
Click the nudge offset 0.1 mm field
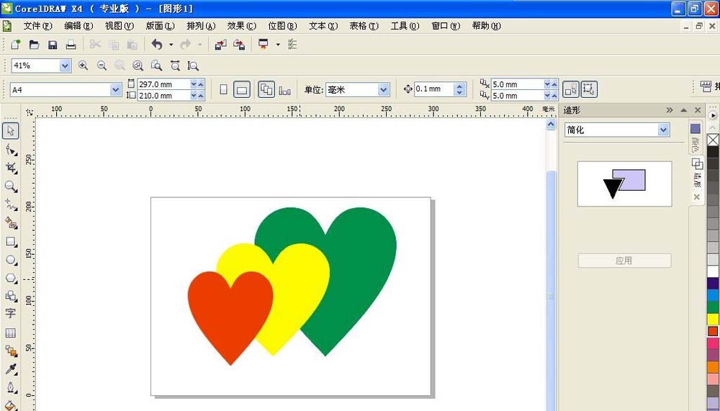[x=434, y=89]
